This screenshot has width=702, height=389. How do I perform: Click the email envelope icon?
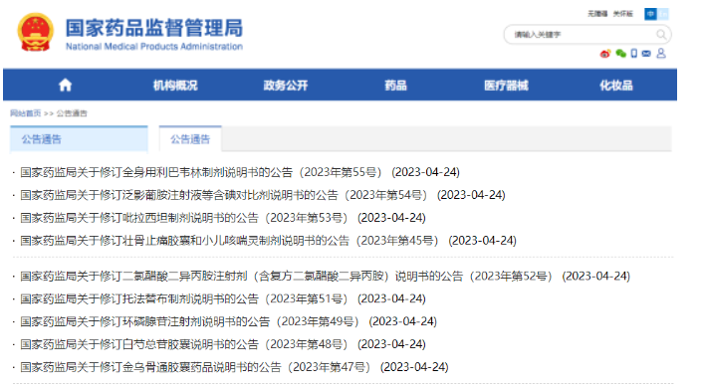[x=646, y=54]
